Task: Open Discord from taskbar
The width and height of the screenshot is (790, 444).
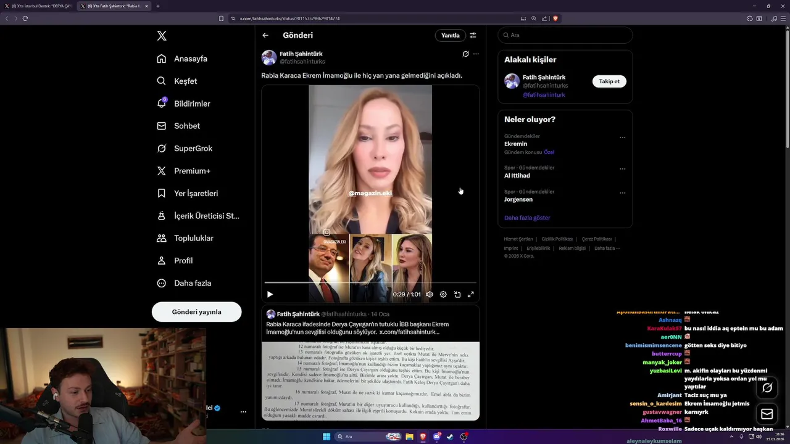Action: 437,437
